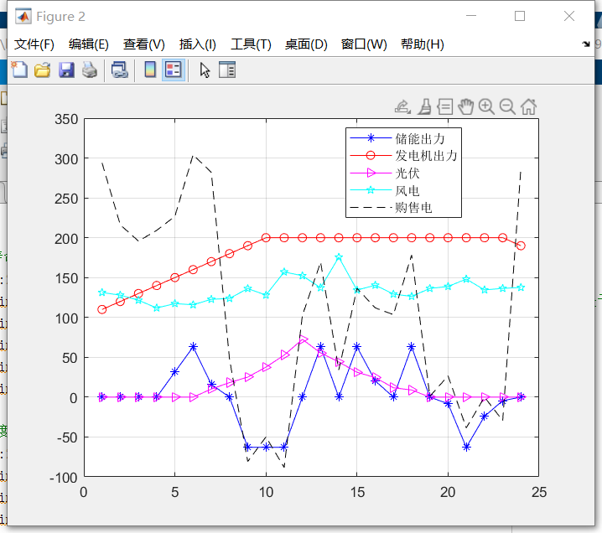Toggle the Insert Colorbar button
The width and height of the screenshot is (602, 533).
coord(150,70)
